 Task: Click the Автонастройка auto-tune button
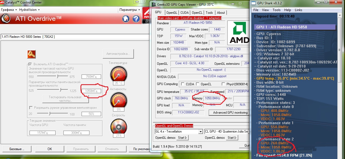(x=118, y=54)
